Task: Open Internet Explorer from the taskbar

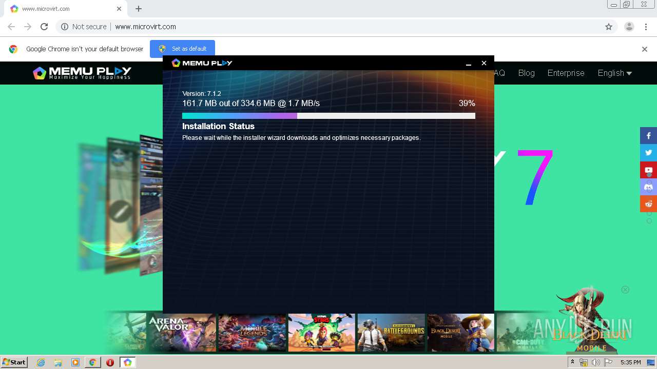Action: coord(41,362)
